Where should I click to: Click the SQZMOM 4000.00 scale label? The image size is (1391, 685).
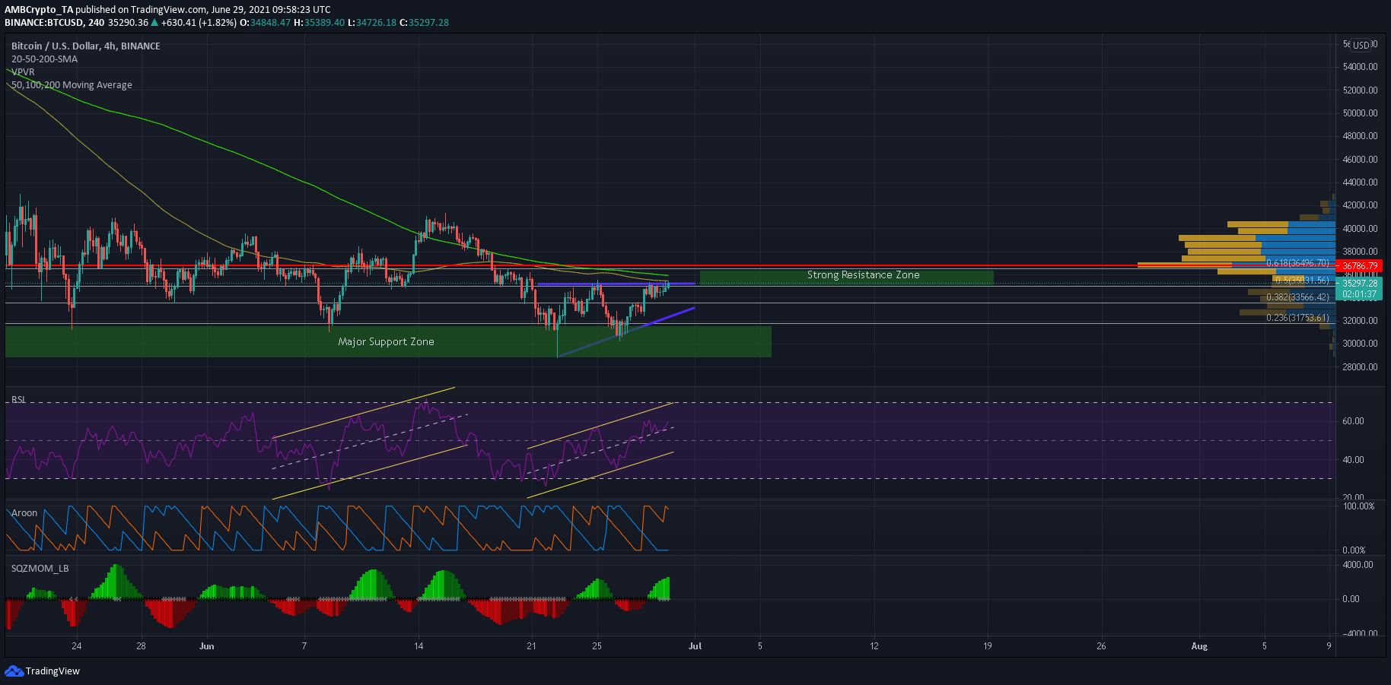(1358, 564)
